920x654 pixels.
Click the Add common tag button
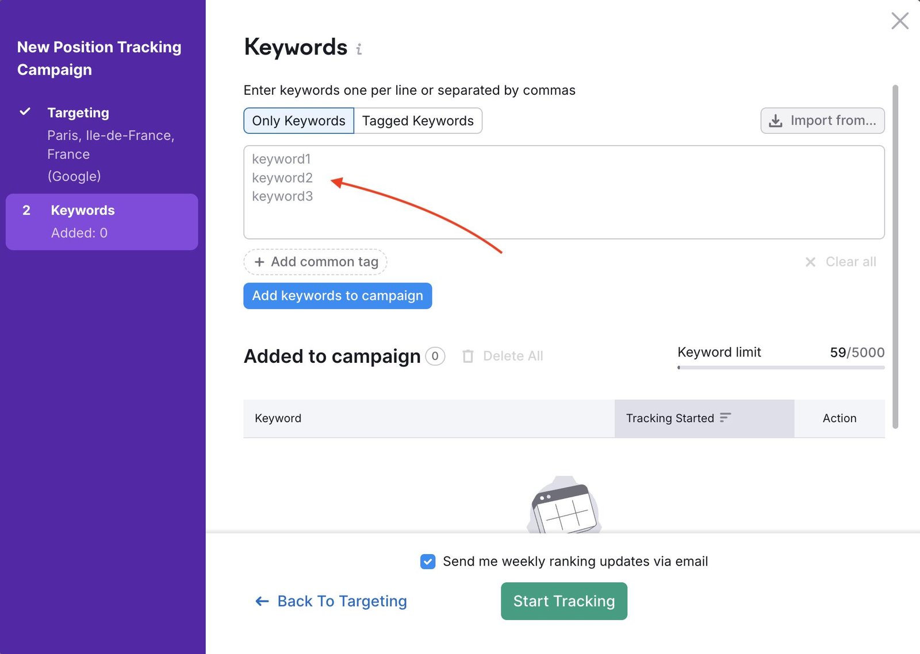coord(315,262)
